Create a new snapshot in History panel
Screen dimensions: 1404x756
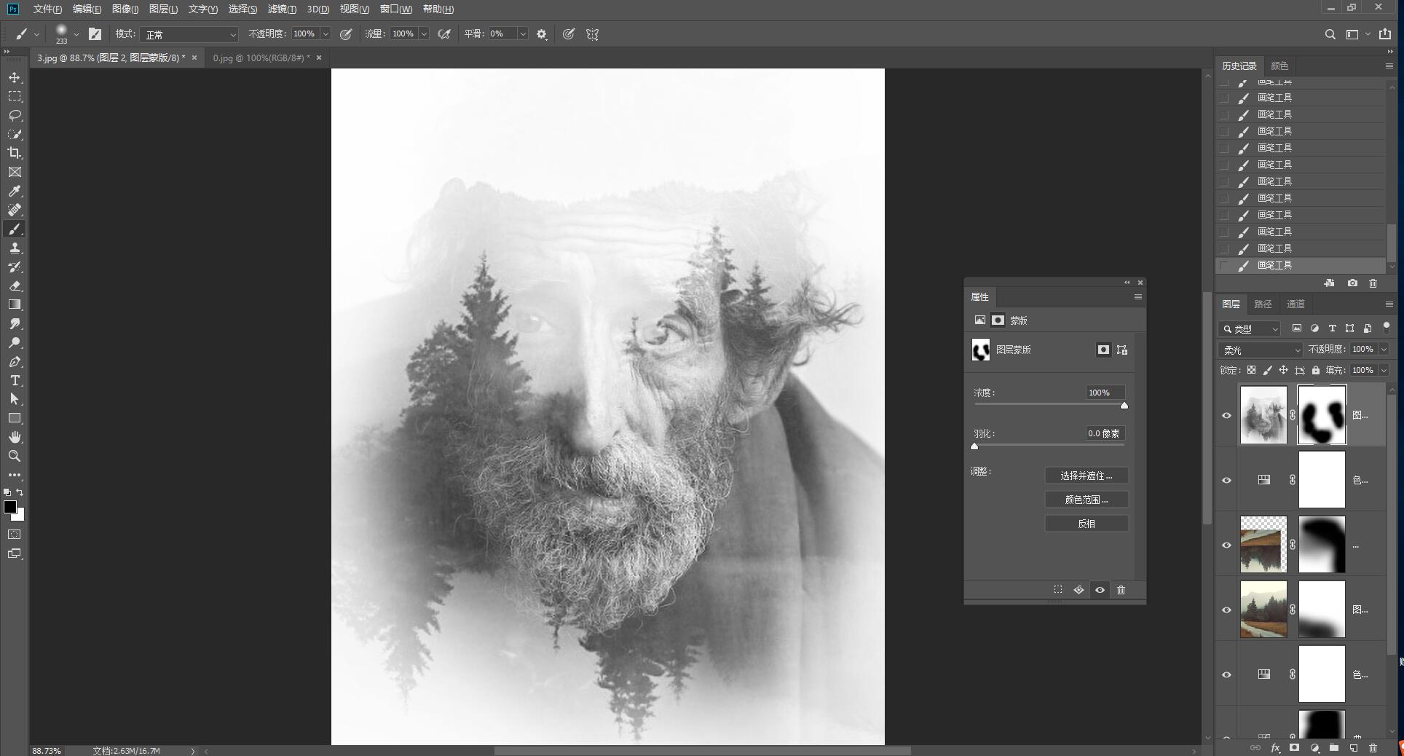[x=1352, y=283]
